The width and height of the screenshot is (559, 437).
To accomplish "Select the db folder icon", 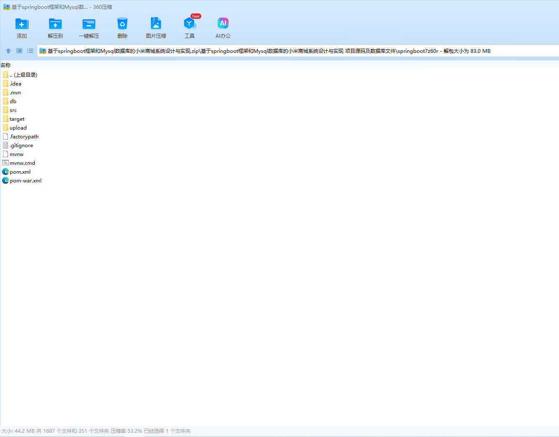I will (x=5, y=101).
